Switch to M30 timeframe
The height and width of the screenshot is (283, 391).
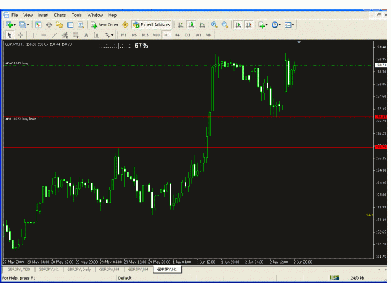[156, 35]
